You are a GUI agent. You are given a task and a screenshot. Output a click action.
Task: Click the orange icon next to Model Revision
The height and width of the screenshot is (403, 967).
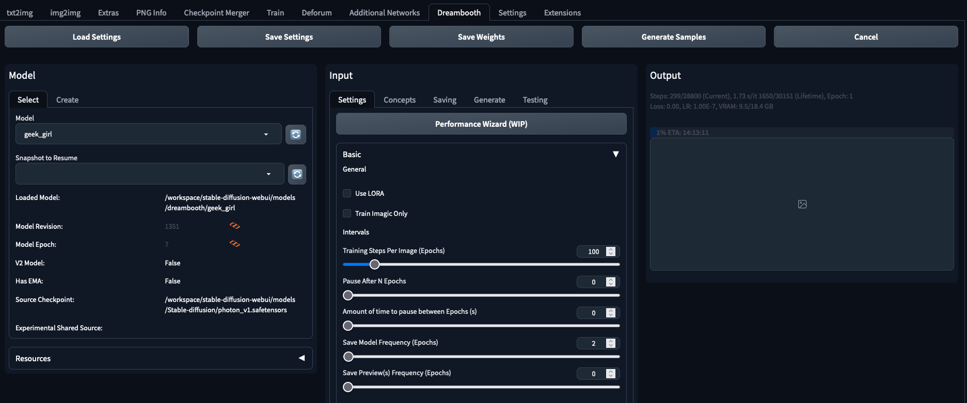point(235,226)
